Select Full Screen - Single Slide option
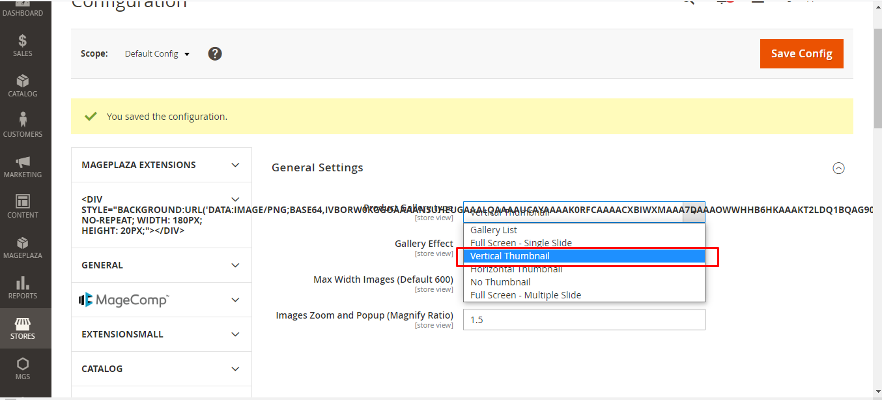Image resolution: width=882 pixels, height=400 pixels. coord(584,243)
